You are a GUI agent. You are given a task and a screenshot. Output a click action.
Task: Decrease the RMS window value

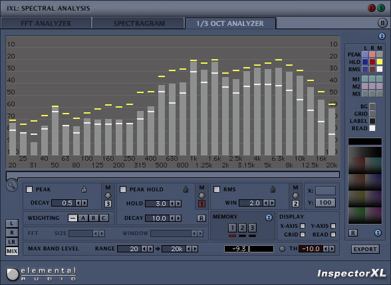(x=266, y=203)
